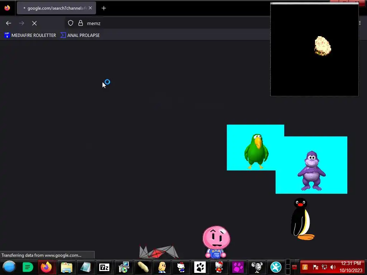The width and height of the screenshot is (367, 275).
Task: Click the red and grey polygon creature
Action: pos(159,252)
